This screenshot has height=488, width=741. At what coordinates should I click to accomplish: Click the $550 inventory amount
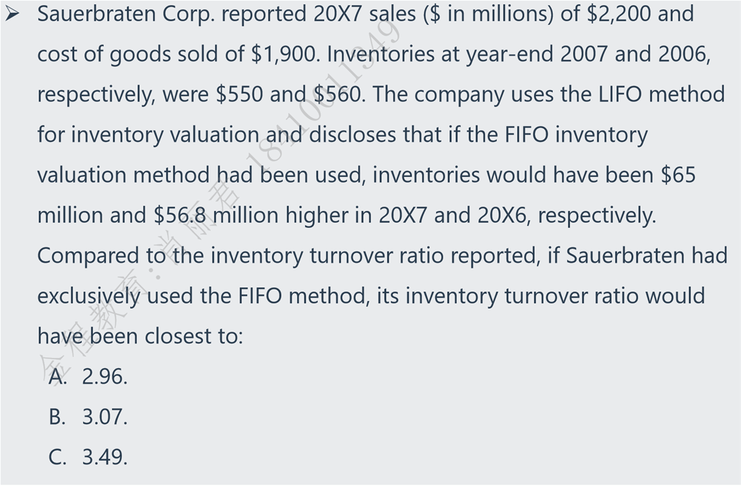pyautogui.click(x=239, y=94)
